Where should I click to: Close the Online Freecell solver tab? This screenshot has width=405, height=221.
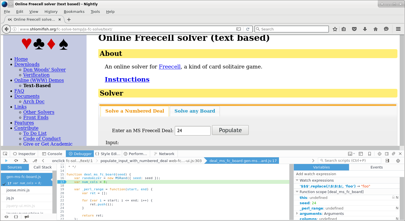[60, 20]
